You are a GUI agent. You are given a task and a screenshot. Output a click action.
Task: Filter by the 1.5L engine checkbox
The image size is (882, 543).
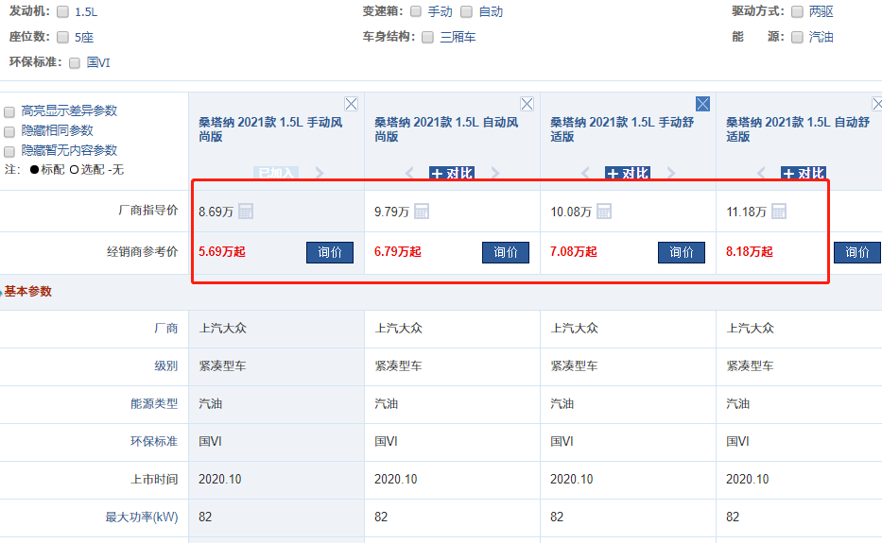[62, 12]
